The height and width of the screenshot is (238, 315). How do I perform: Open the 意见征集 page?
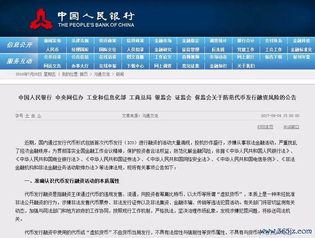[191, 66]
